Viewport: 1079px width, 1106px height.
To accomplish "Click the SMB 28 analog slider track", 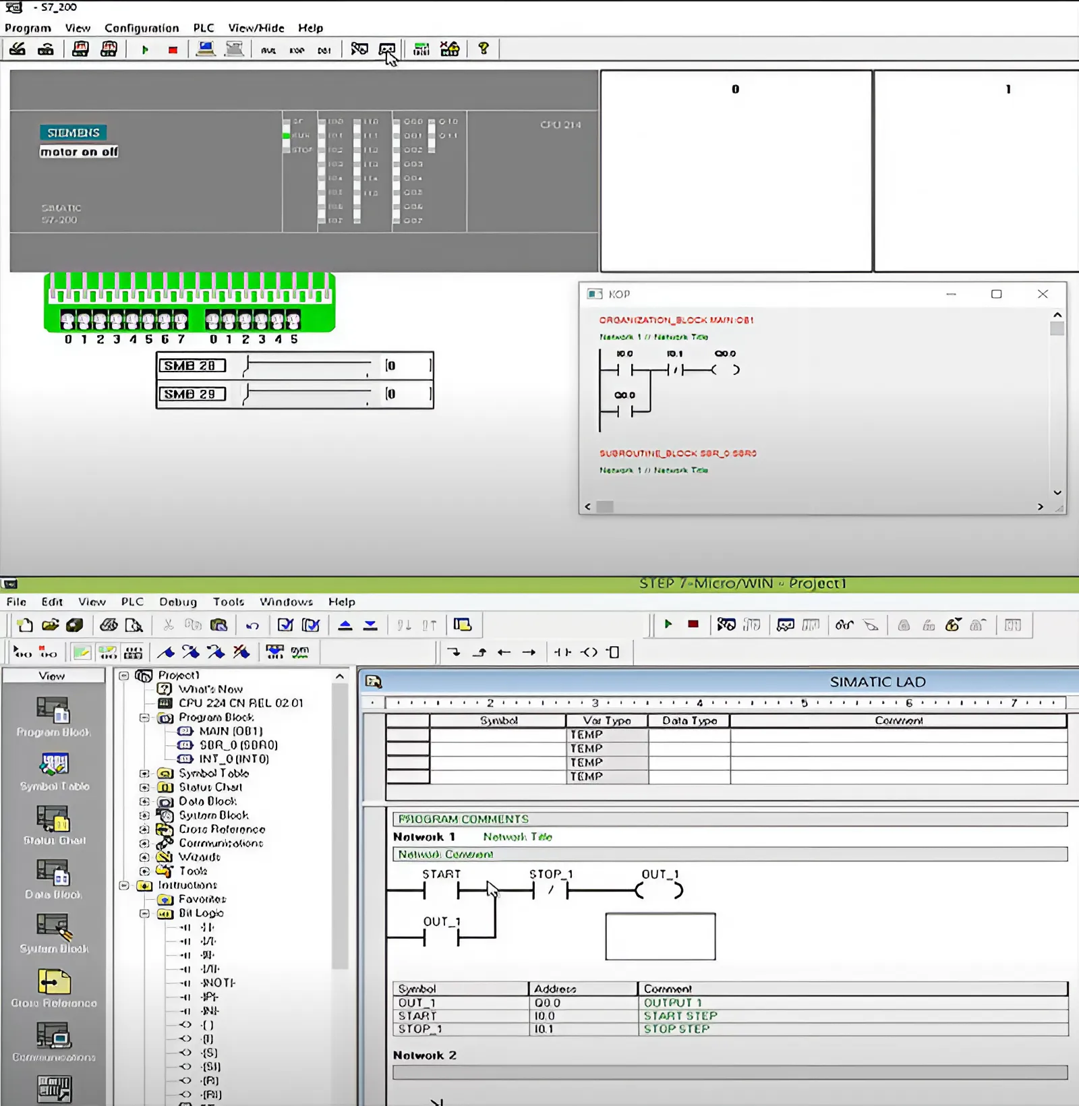I will (x=308, y=366).
